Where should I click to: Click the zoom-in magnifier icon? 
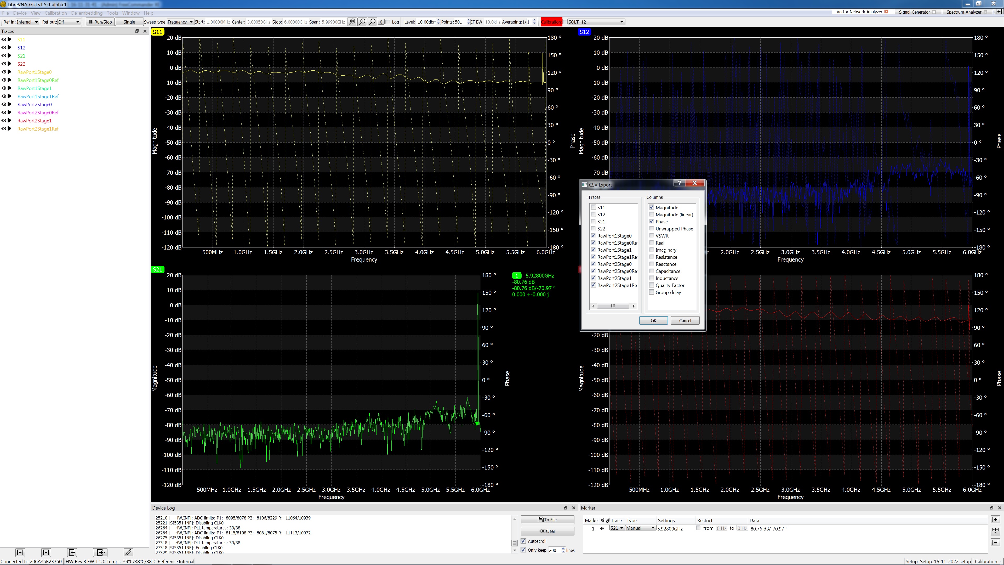pos(362,22)
